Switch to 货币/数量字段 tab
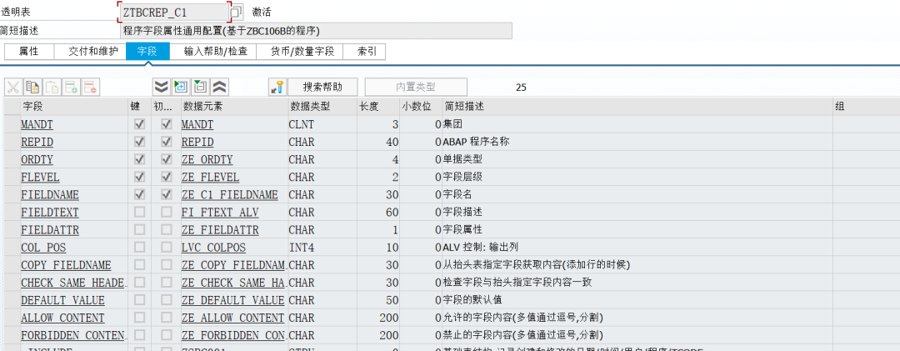 (x=300, y=51)
